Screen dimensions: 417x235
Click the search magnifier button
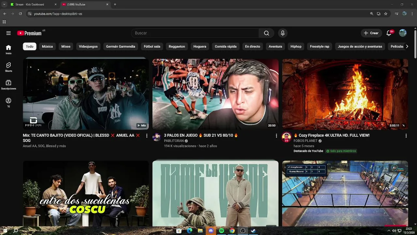click(266, 33)
